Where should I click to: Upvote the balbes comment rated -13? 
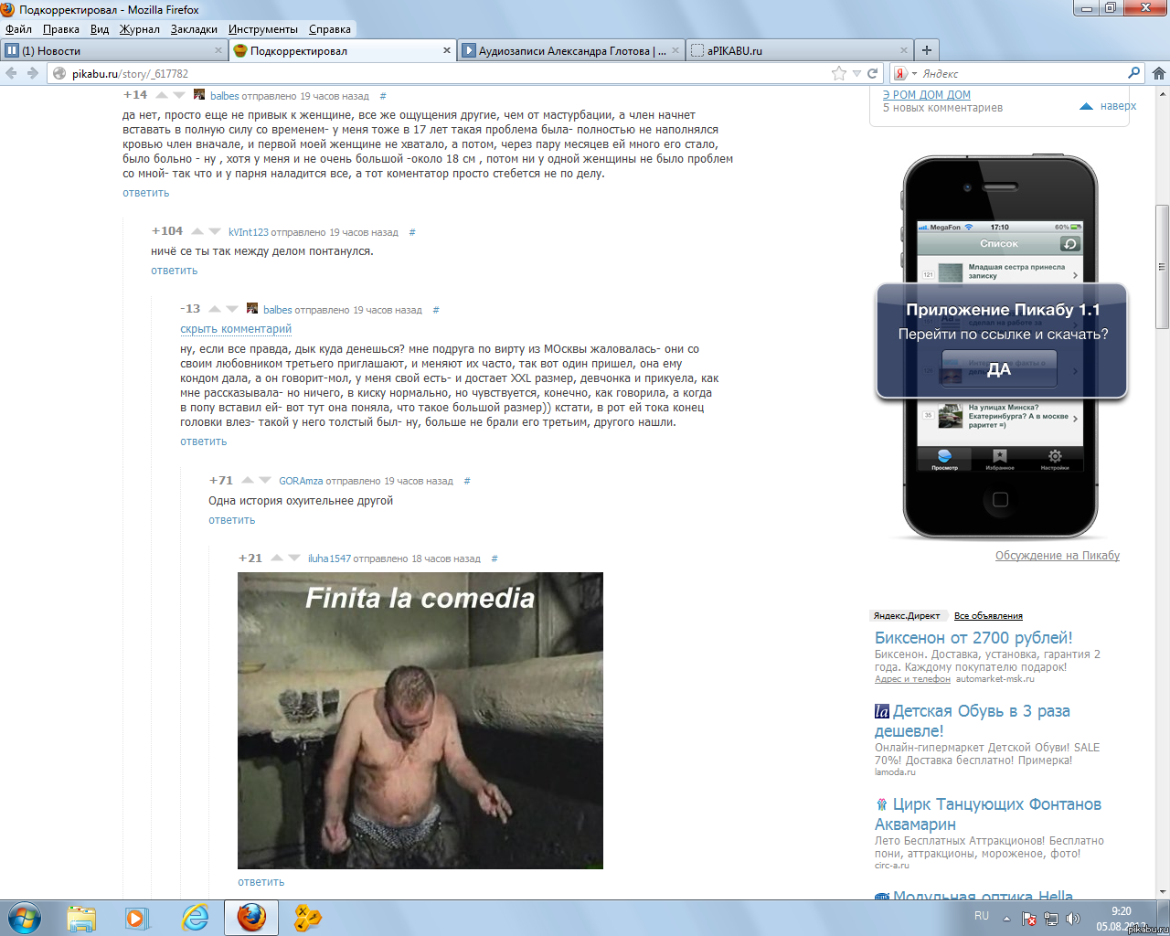215,309
